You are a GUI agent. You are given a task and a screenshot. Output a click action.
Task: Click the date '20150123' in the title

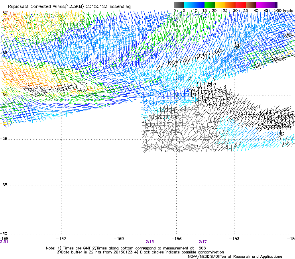click(x=97, y=7)
